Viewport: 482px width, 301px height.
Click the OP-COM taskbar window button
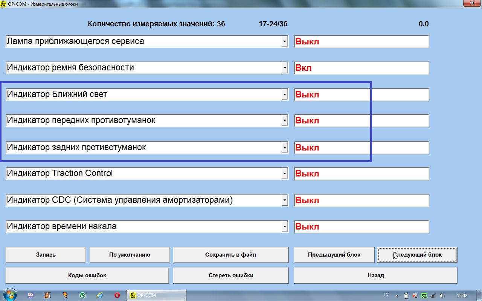[156, 295]
